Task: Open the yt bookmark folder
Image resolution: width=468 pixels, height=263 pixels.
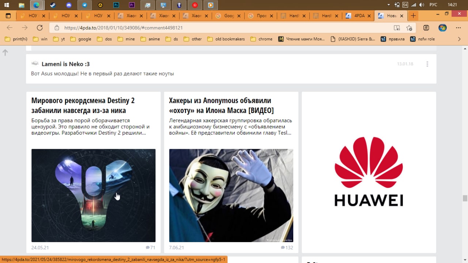Action: point(59,39)
